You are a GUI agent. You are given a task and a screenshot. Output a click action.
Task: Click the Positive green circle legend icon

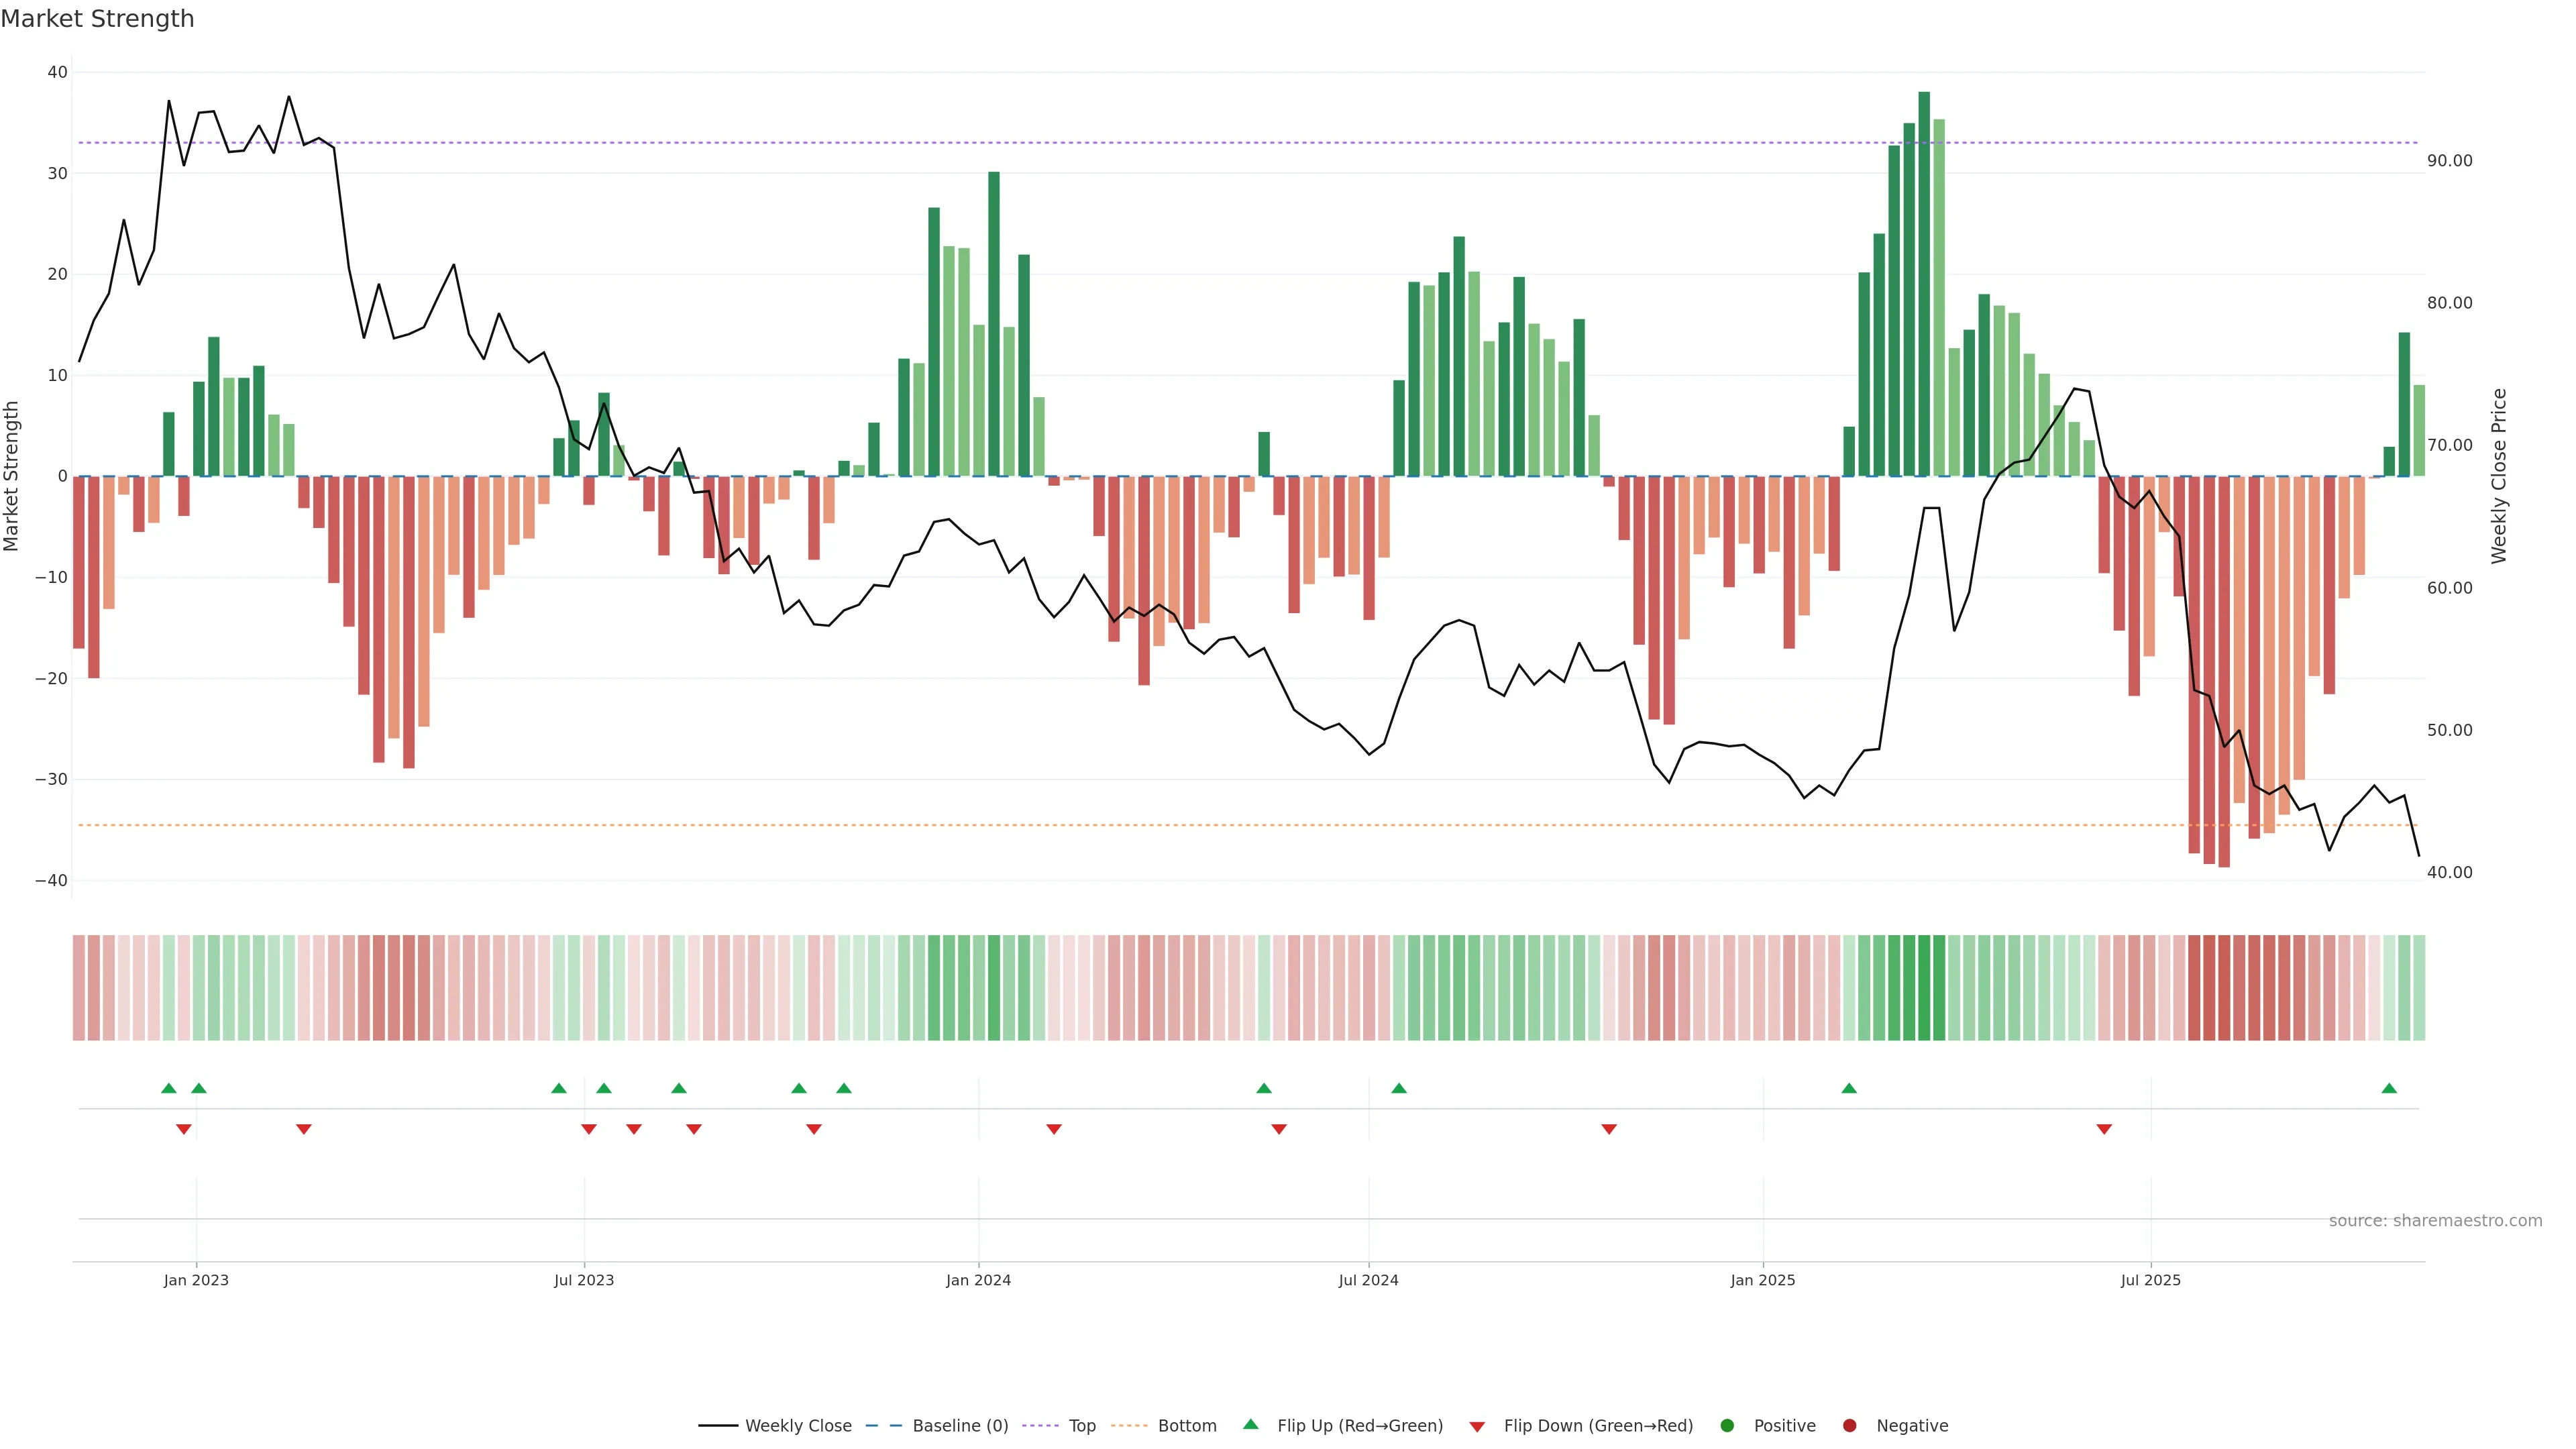click(1727, 1426)
